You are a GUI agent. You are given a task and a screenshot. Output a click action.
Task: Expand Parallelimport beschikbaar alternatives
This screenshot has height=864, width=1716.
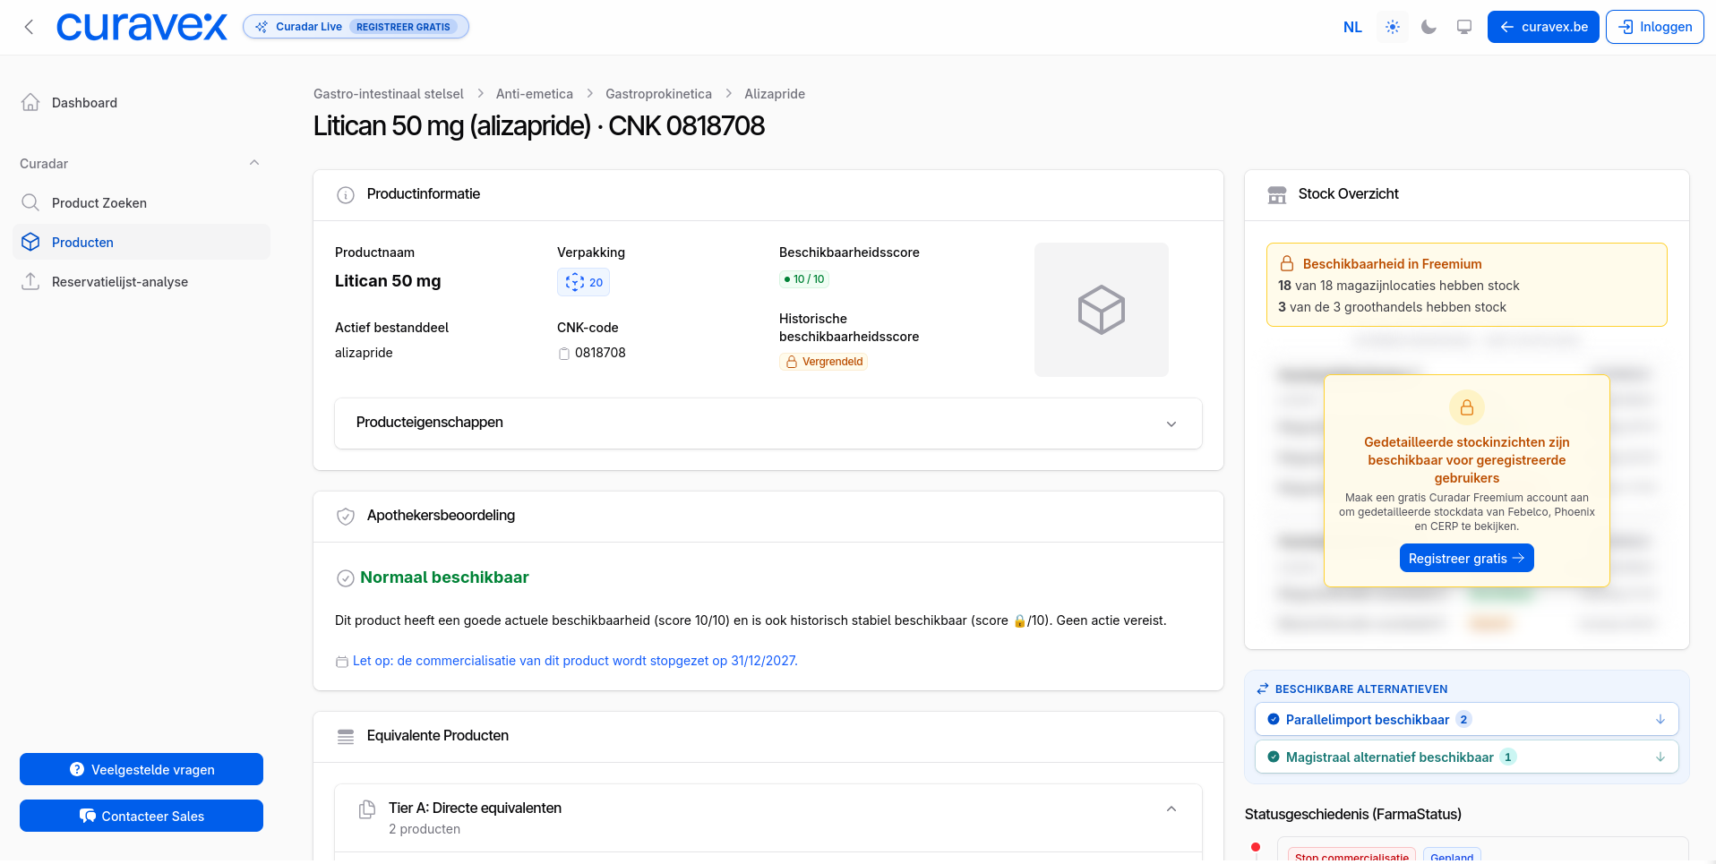pos(1467,719)
